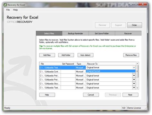Expand the dropdown arrow in second Softpedia Prot row
Screen dimensions: 152x115
[x=134, y=80]
